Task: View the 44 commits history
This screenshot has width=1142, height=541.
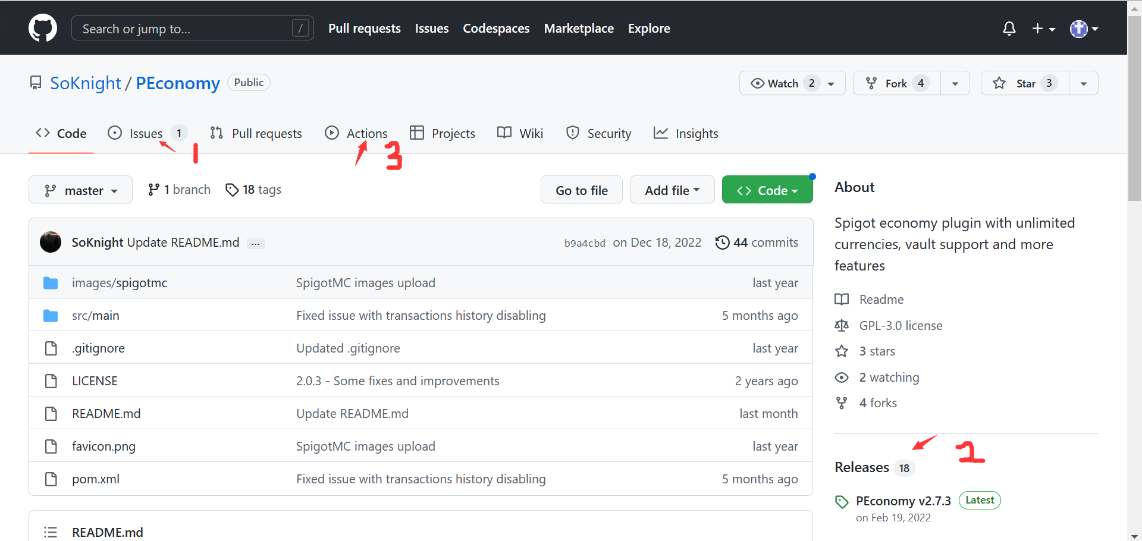Action: pyautogui.click(x=757, y=243)
